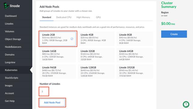Switch to the High Memory tab
Viewport: 193px width, 109px height.
point(83,17)
